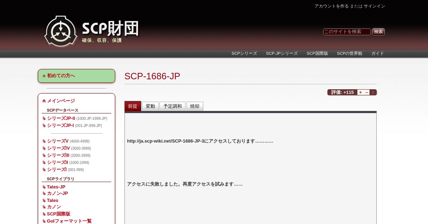Click document icon beside シリーズII
Viewport: 428px width, 224px height.
coord(44,162)
